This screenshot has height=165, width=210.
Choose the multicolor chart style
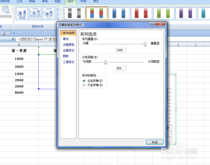[x=97, y=13]
